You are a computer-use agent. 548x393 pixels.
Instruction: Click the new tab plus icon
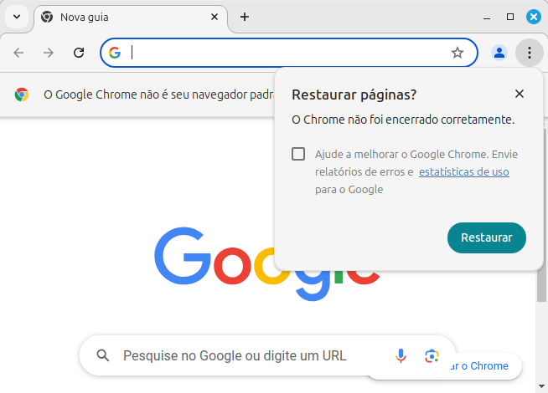point(245,17)
